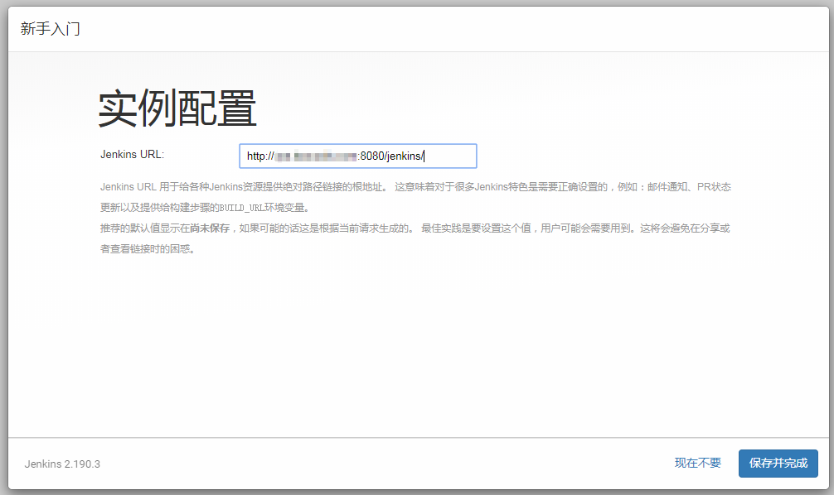Click the 新手入门 title in the header
Screen dimensions: 834x495
(x=50, y=29)
